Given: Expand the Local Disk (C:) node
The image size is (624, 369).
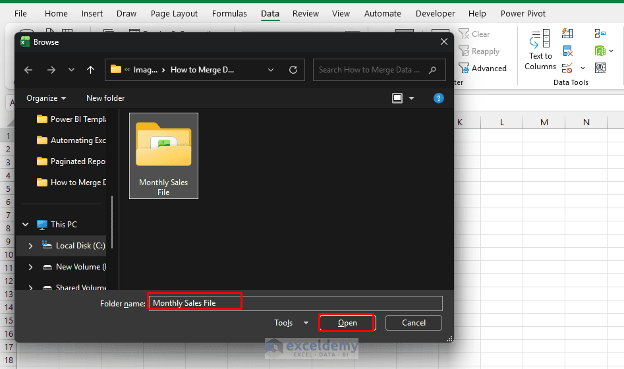Looking at the screenshot, I should pos(31,246).
